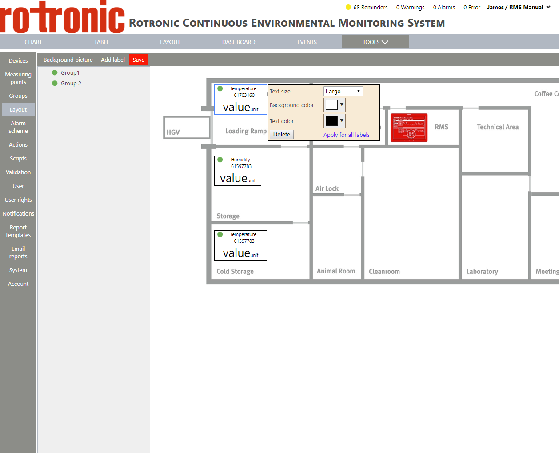Open Actions in the sidebar
The height and width of the screenshot is (453, 559).
click(x=18, y=144)
